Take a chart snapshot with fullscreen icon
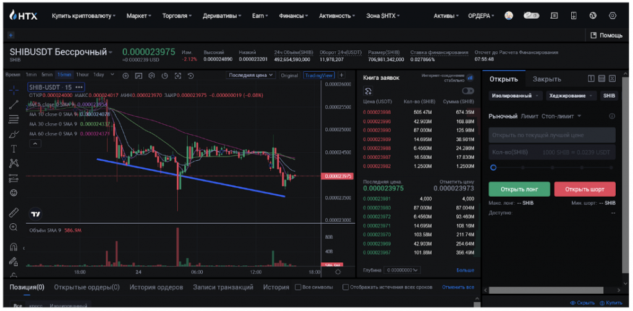Image resolution: width=633 pixels, height=311 pixels. (x=177, y=75)
